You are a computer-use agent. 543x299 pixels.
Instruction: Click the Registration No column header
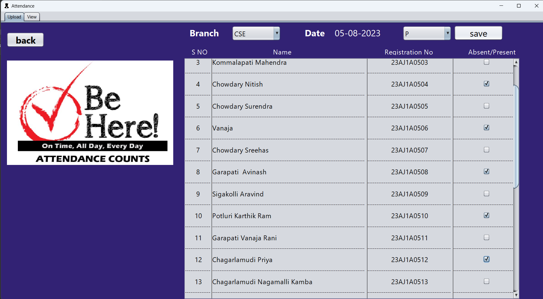point(408,52)
